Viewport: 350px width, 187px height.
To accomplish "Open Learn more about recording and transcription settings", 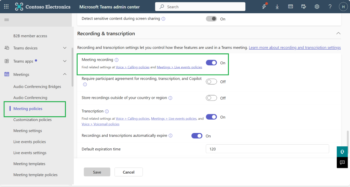I will [x=295, y=48].
